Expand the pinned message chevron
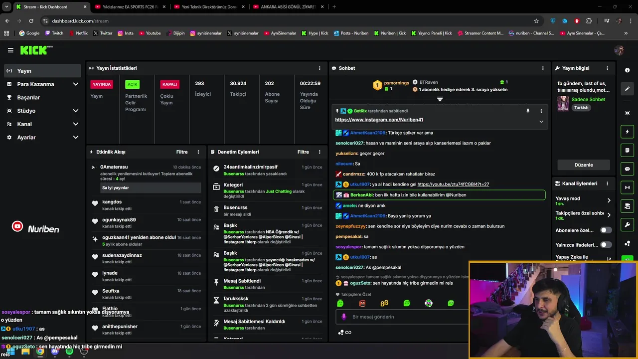The image size is (638, 359). pyautogui.click(x=541, y=121)
